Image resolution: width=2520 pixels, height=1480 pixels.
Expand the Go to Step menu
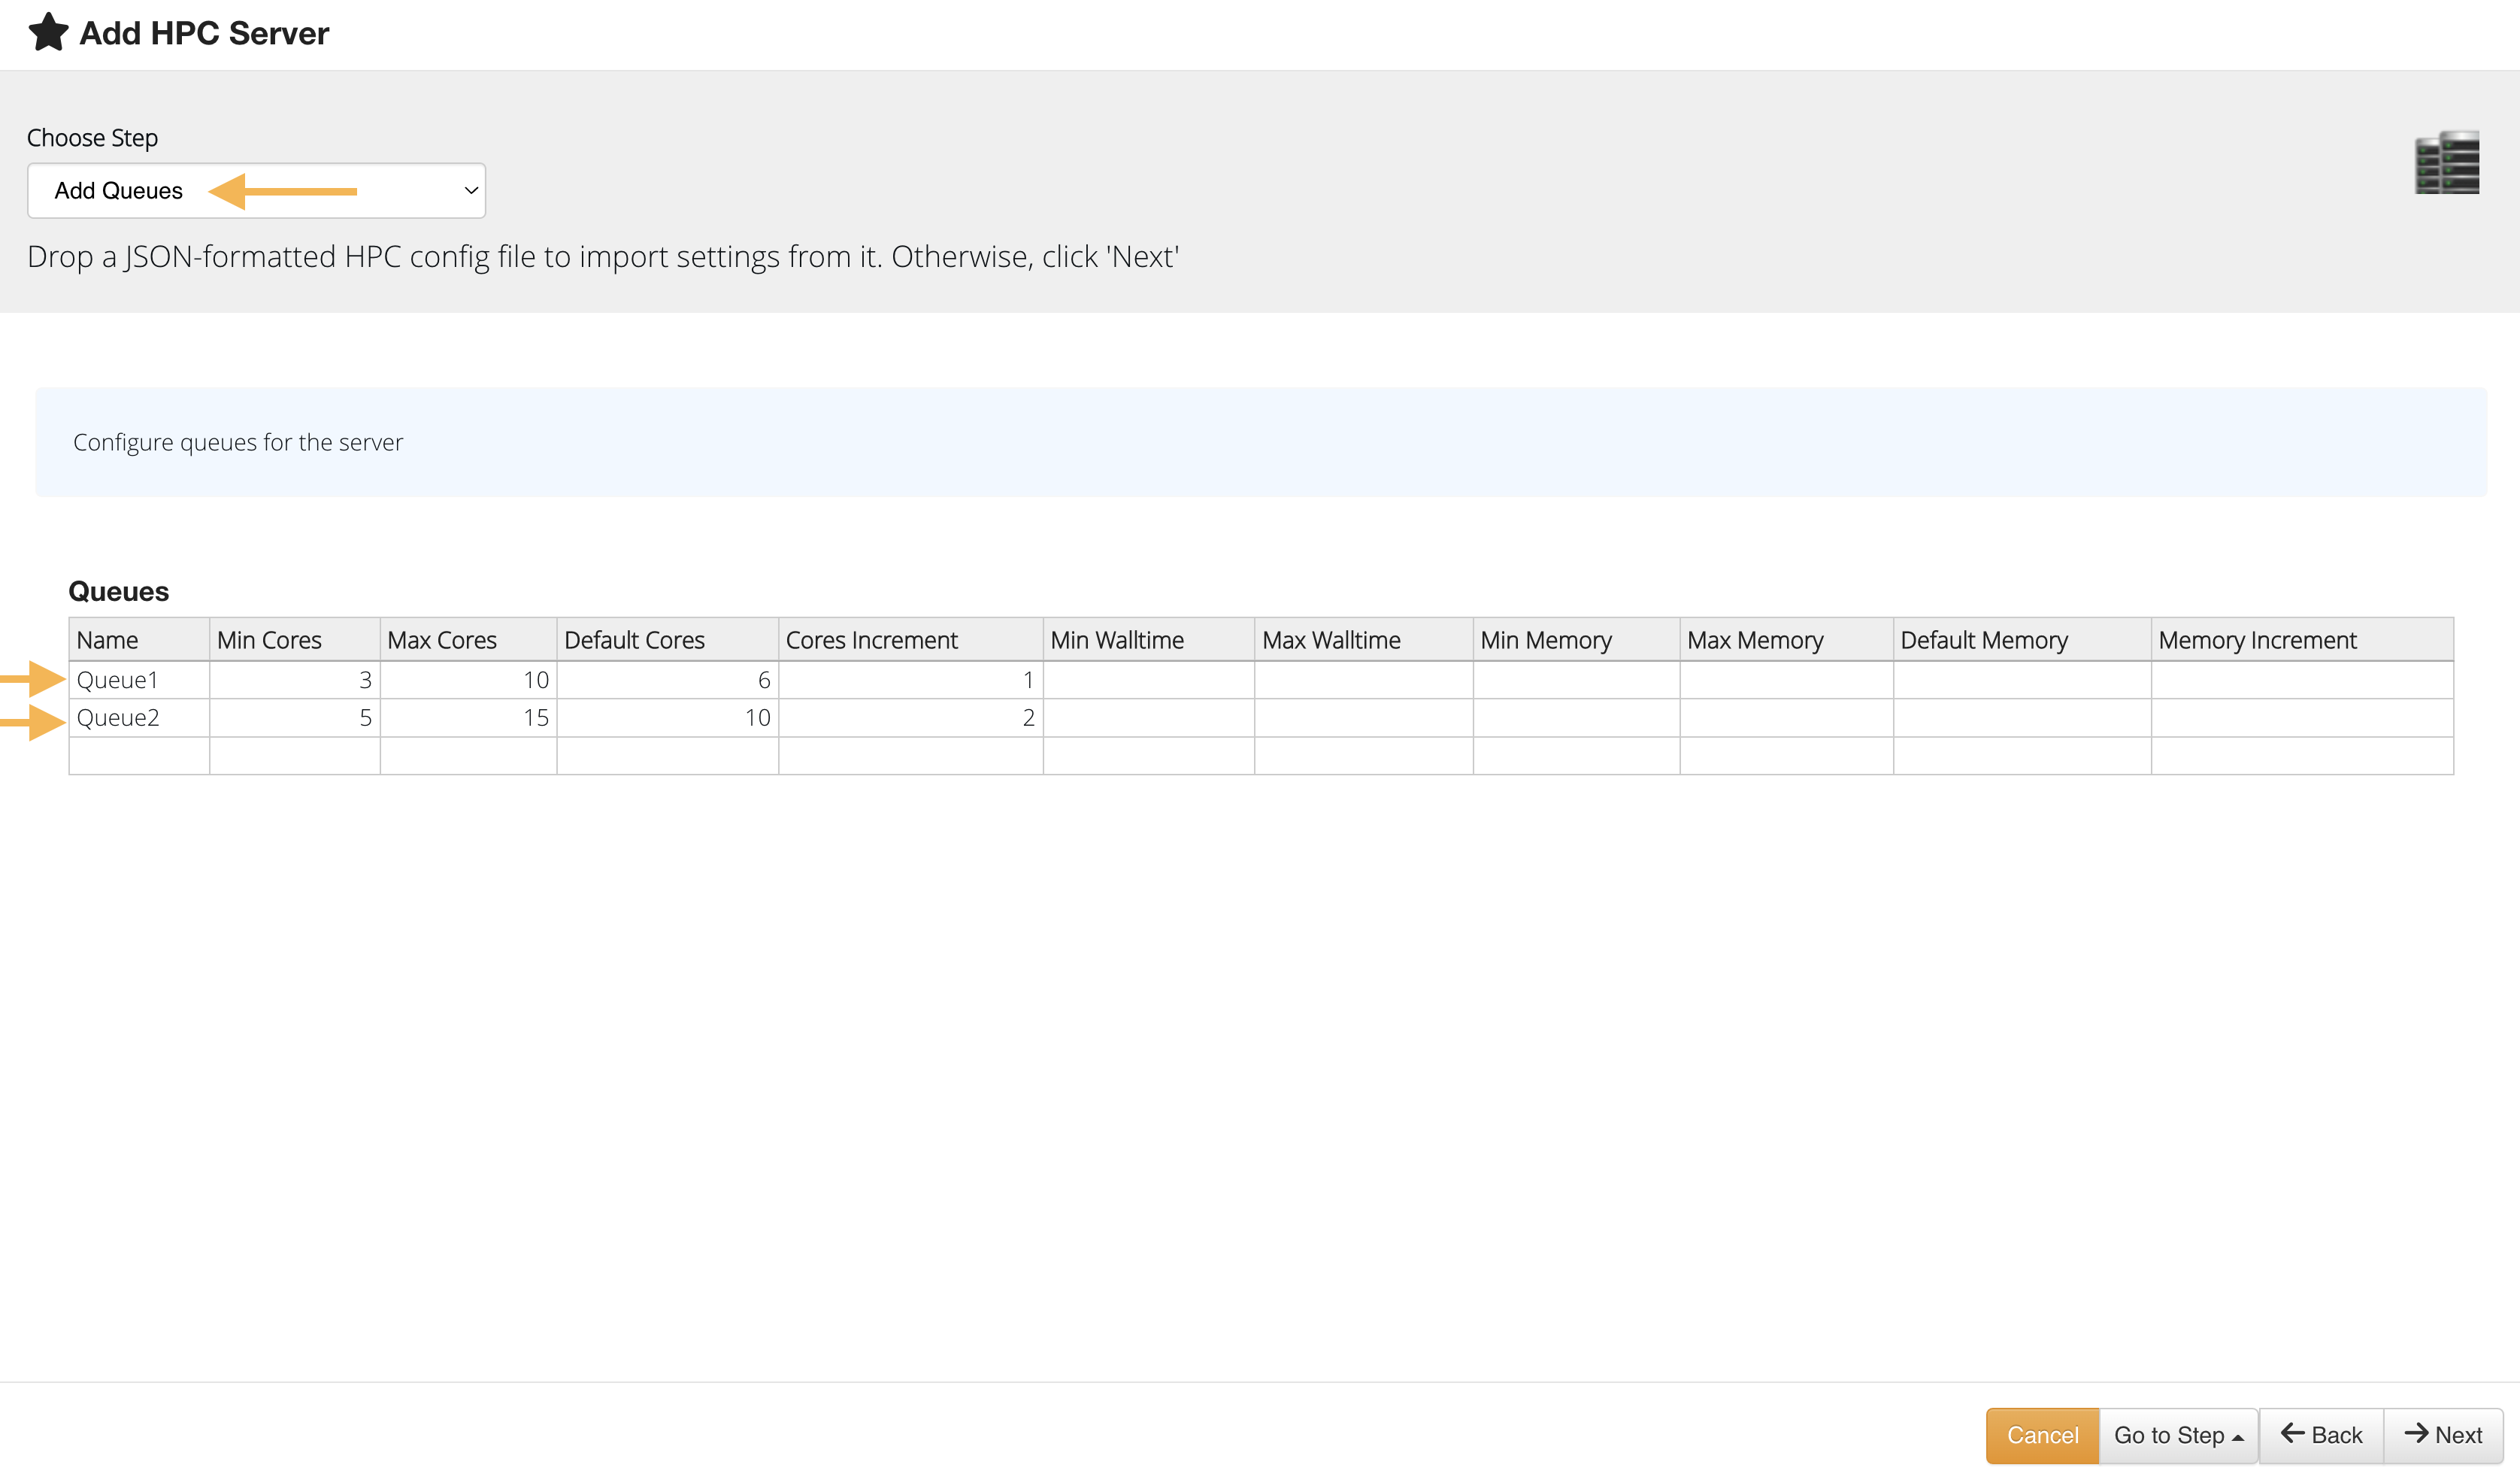[x=2178, y=1435]
